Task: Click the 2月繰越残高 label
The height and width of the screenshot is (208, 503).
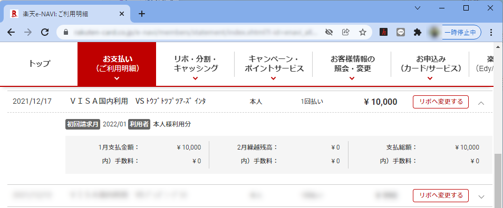Action: [257, 147]
